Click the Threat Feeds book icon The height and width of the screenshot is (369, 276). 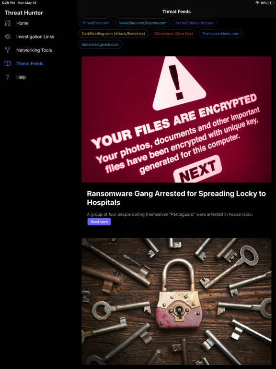point(8,63)
